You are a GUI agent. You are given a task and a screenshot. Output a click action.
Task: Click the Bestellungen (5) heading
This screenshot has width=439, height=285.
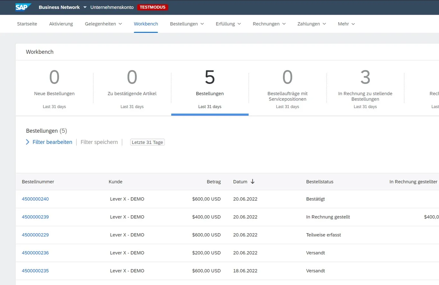click(46, 131)
